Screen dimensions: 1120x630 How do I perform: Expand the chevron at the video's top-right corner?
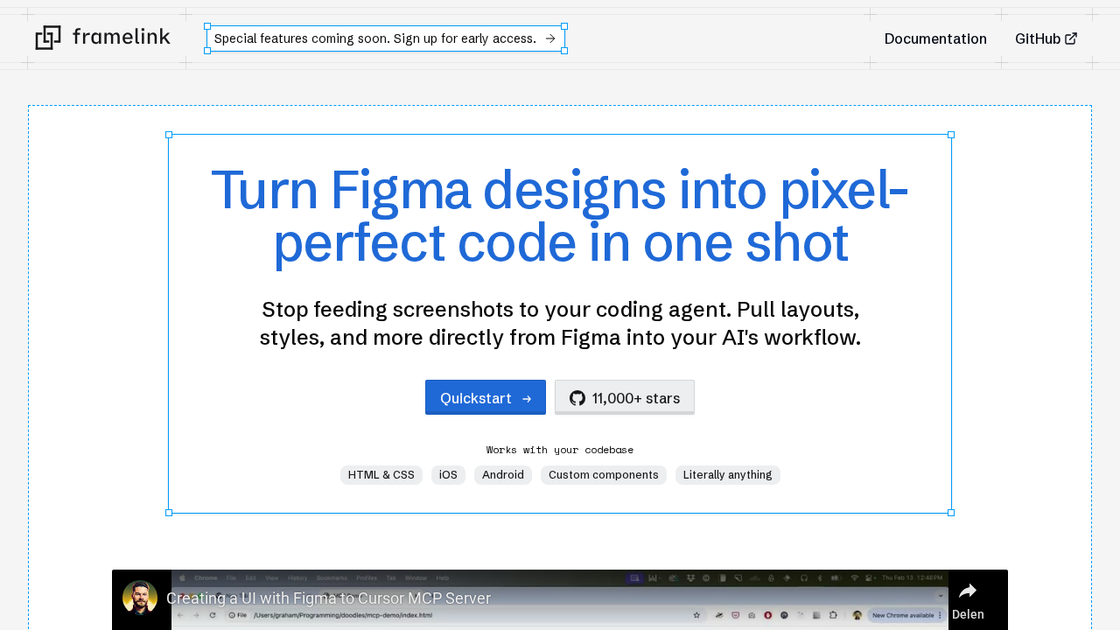coord(942,596)
